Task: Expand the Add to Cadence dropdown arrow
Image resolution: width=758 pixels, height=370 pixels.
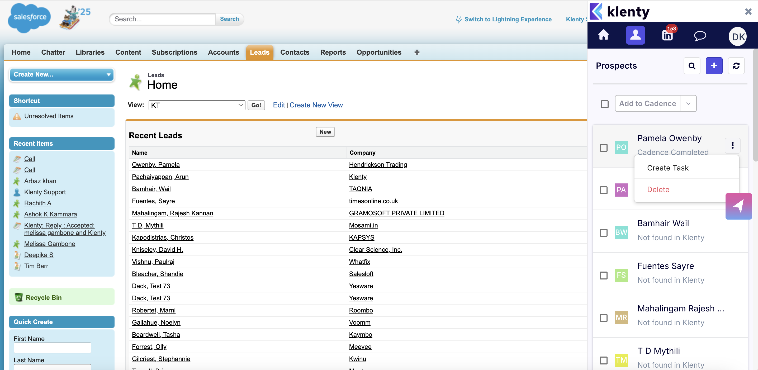Action: click(x=688, y=103)
